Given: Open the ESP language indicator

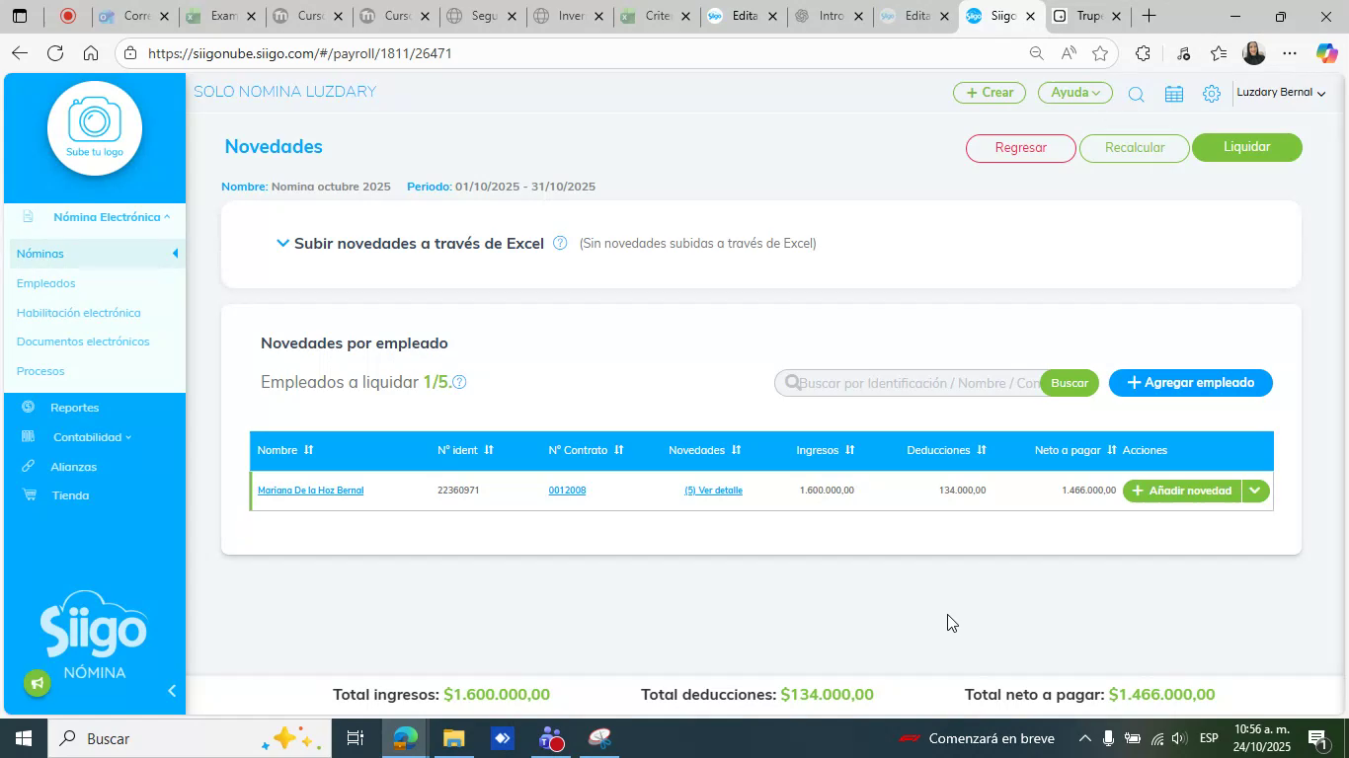Looking at the screenshot, I should (x=1209, y=738).
